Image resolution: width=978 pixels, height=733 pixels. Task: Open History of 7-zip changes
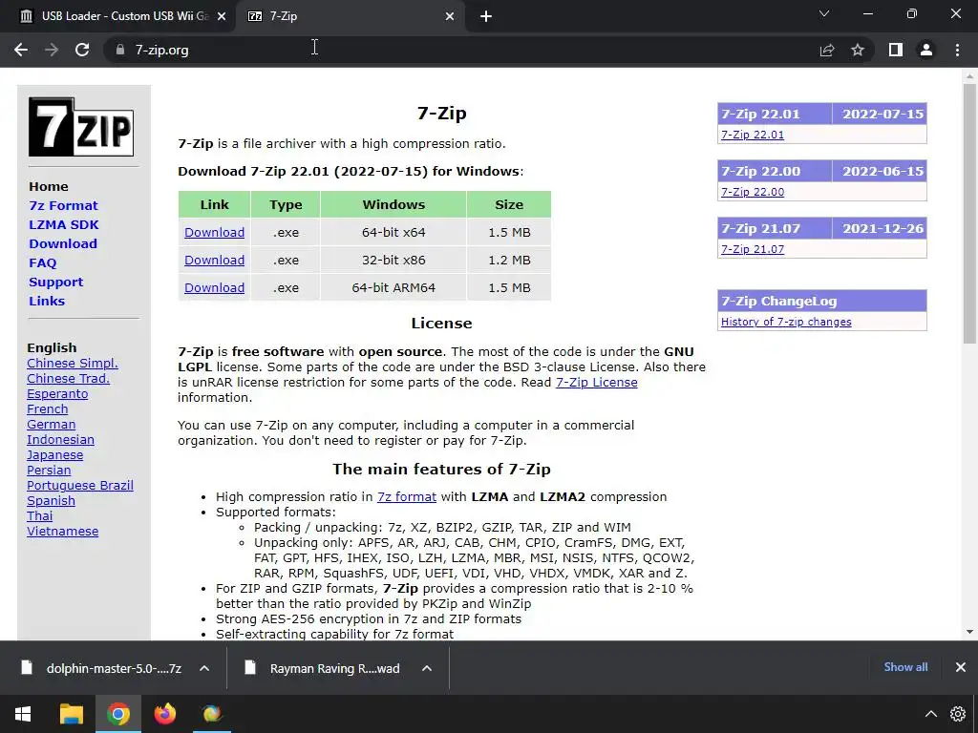coord(786,322)
